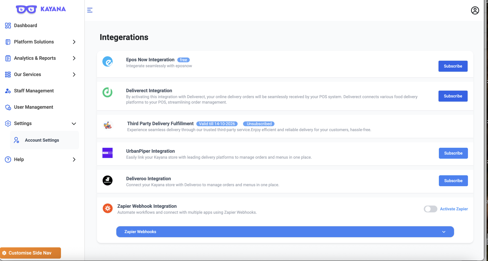This screenshot has height=261, width=488.
Task: Click the UrbanPiper logo icon
Action: [108, 153]
